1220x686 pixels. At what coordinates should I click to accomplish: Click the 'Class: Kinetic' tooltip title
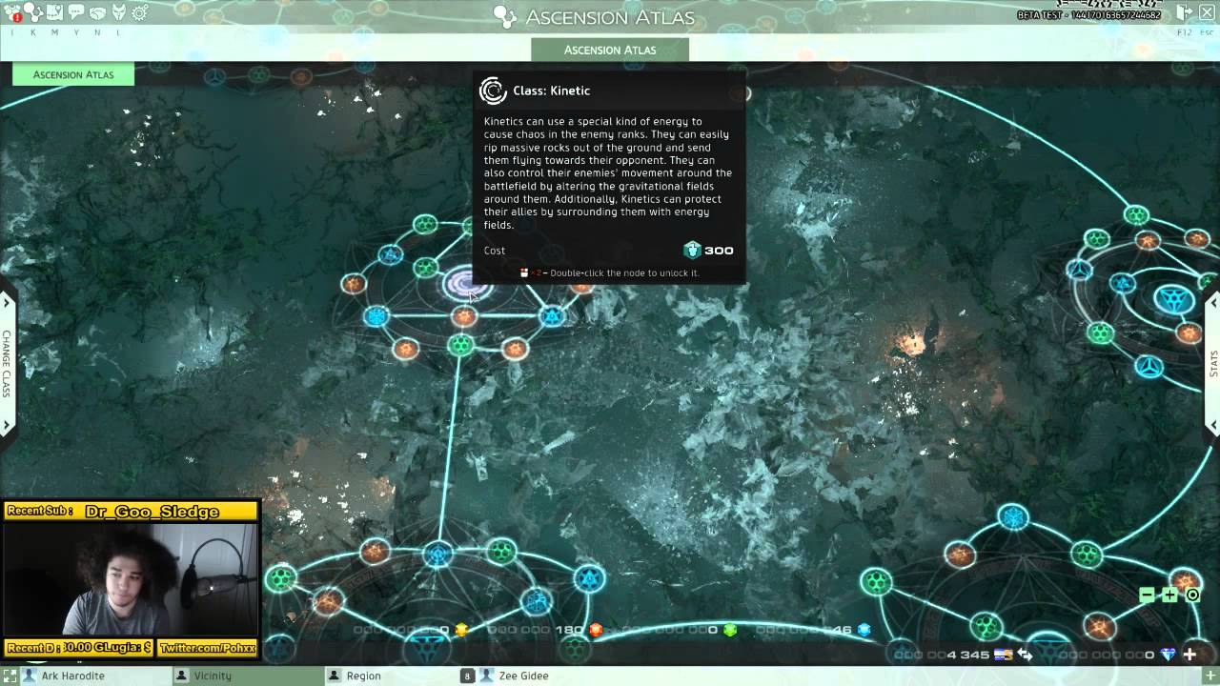coord(551,91)
